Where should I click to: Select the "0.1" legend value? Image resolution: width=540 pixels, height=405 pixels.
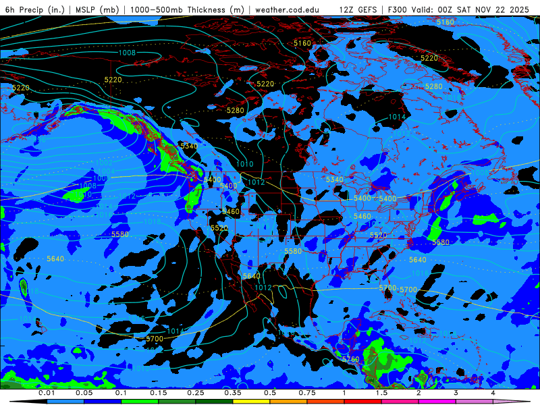[121, 393]
